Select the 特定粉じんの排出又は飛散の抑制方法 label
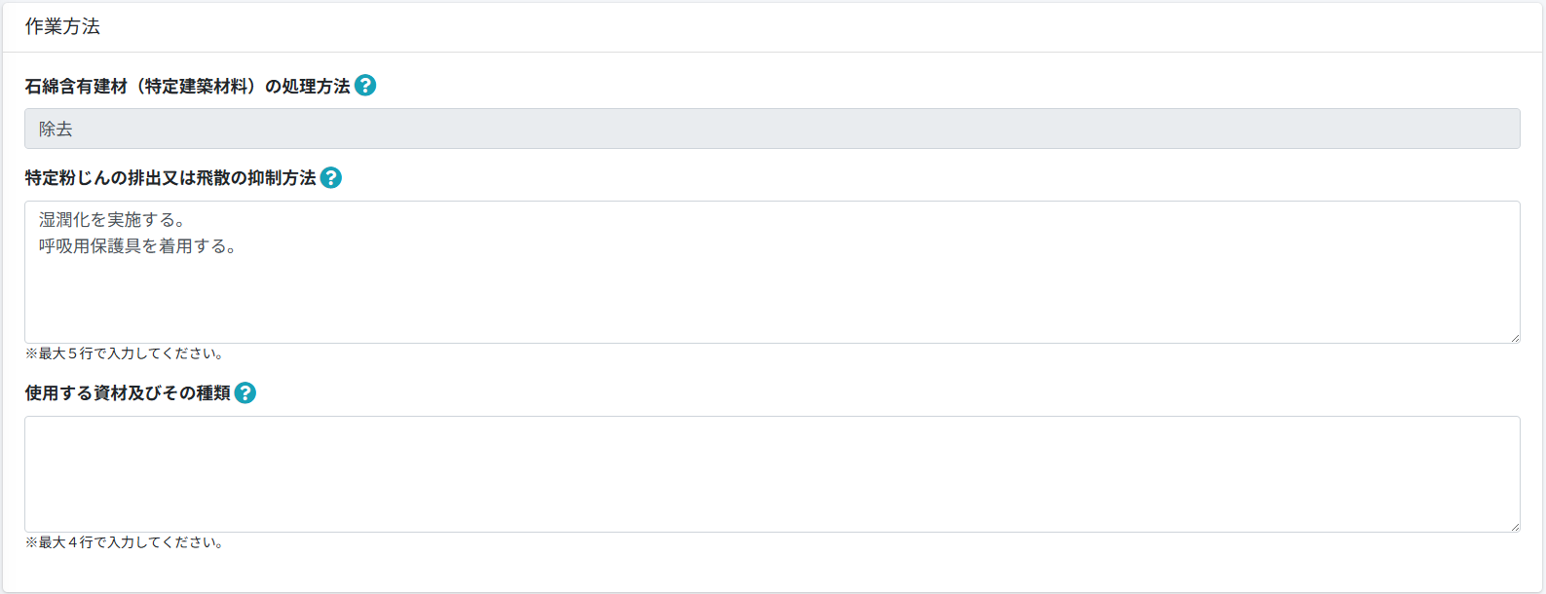The height and width of the screenshot is (594, 1546). [170, 178]
